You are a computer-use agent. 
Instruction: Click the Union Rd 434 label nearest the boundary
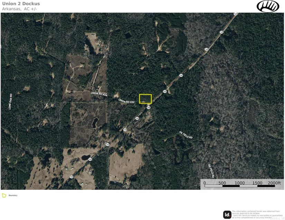[126, 101]
